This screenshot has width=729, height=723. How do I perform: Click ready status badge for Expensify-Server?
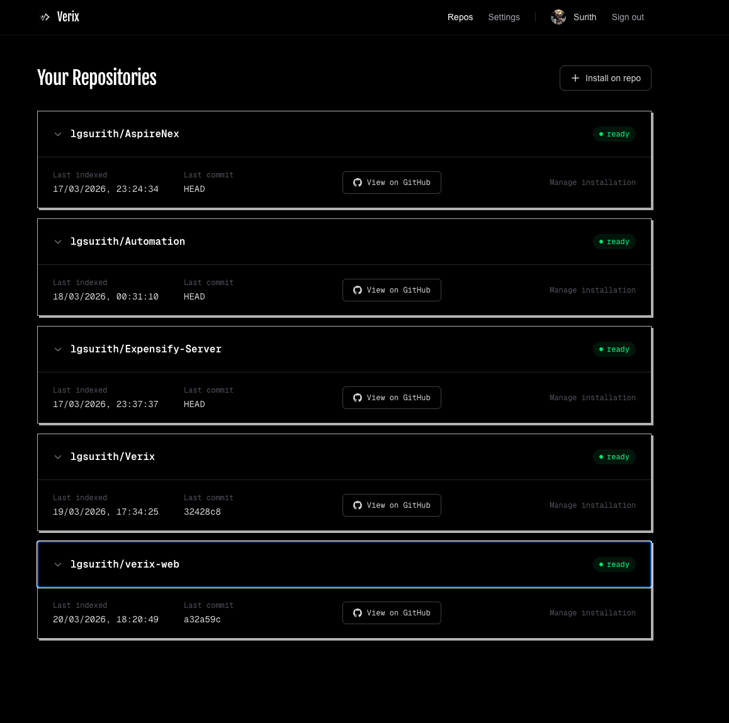click(614, 349)
